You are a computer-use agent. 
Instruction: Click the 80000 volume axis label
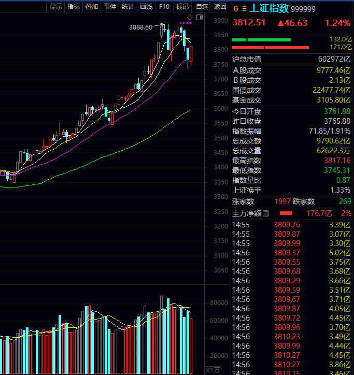pyautogui.click(x=219, y=303)
